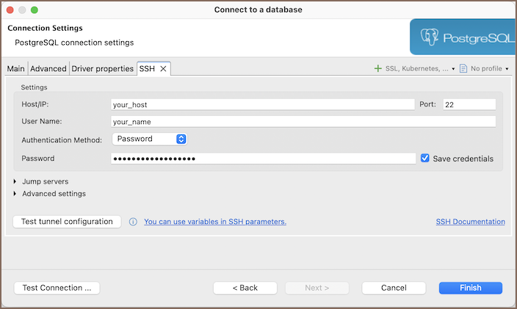
Task: Click the green macOS zoom window button
Action: [x=35, y=10]
